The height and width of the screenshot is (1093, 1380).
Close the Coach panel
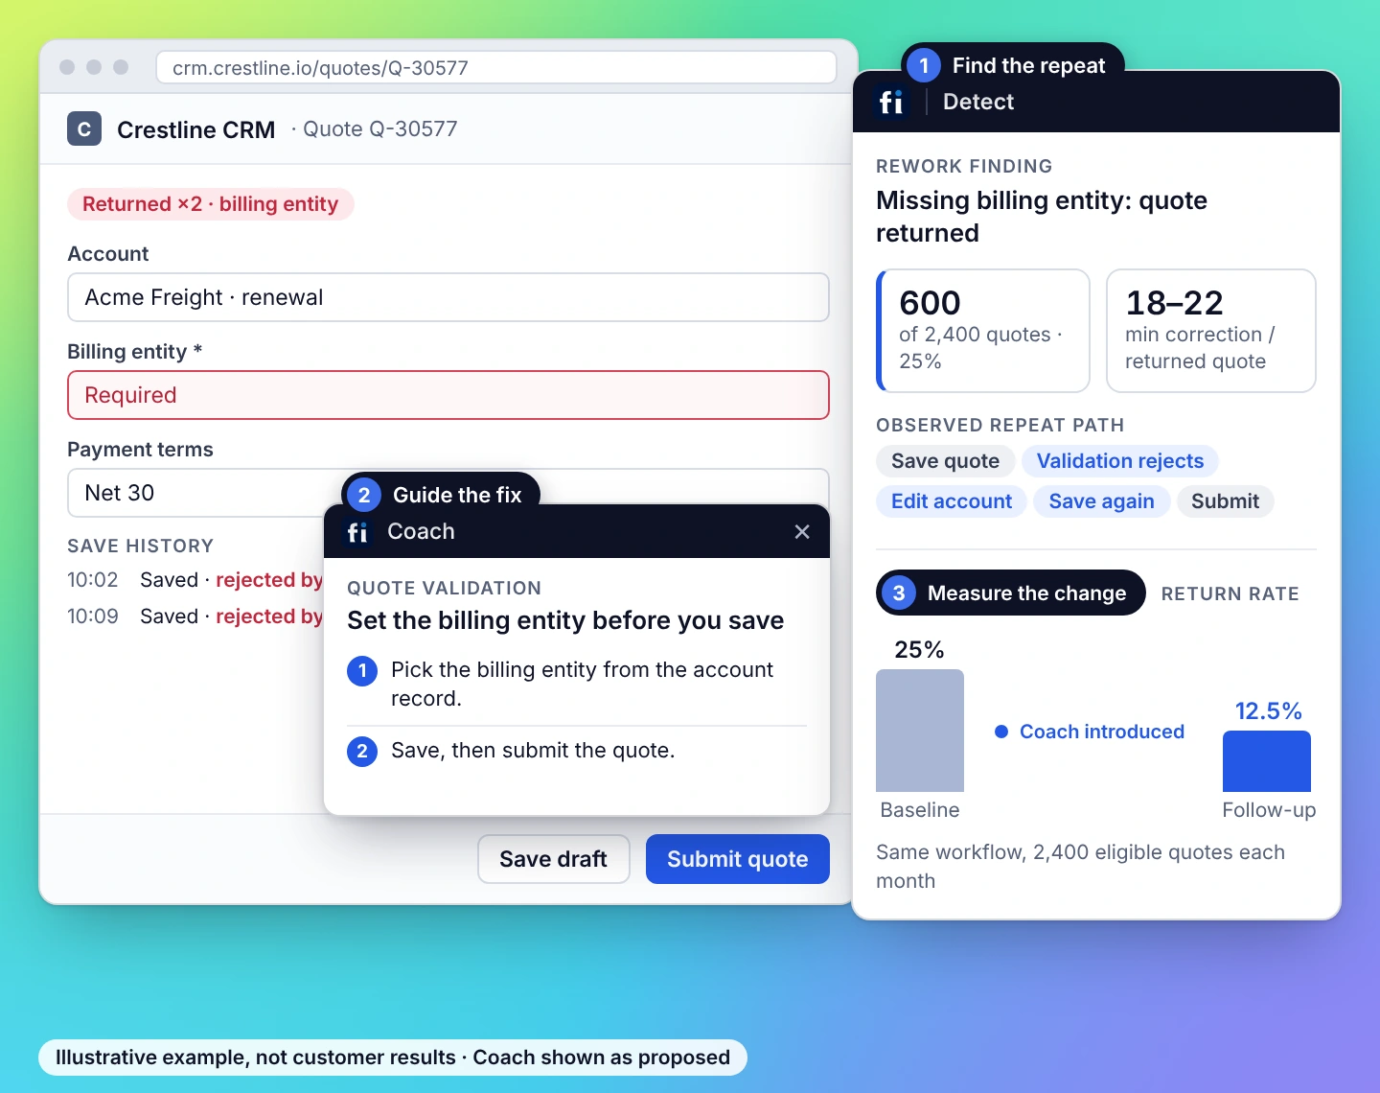click(x=802, y=531)
